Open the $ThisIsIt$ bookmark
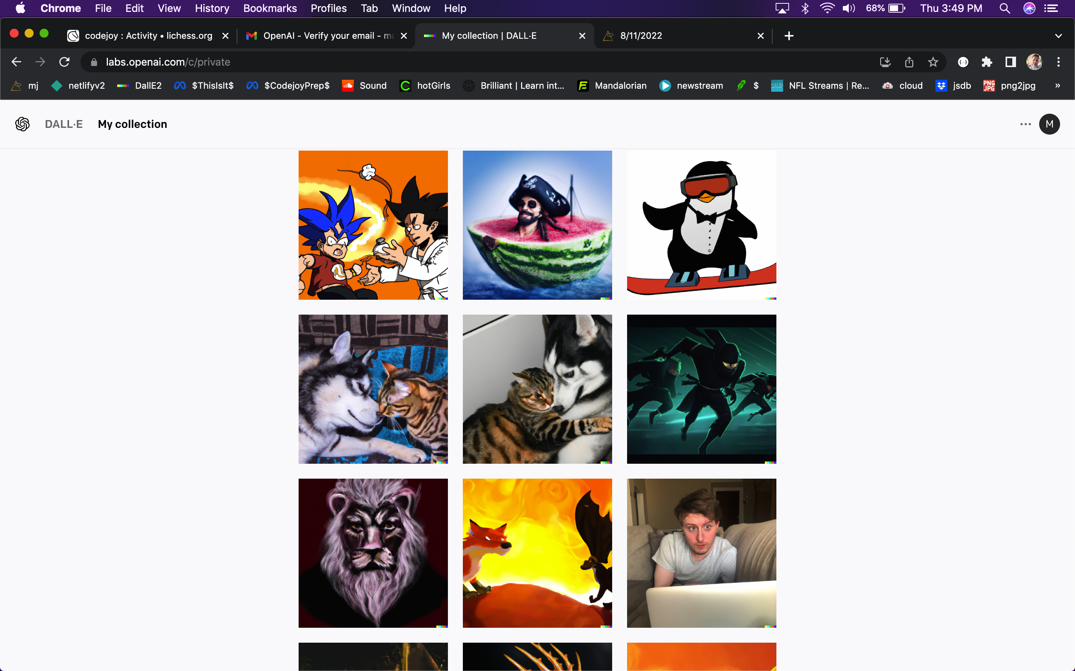 click(x=204, y=86)
